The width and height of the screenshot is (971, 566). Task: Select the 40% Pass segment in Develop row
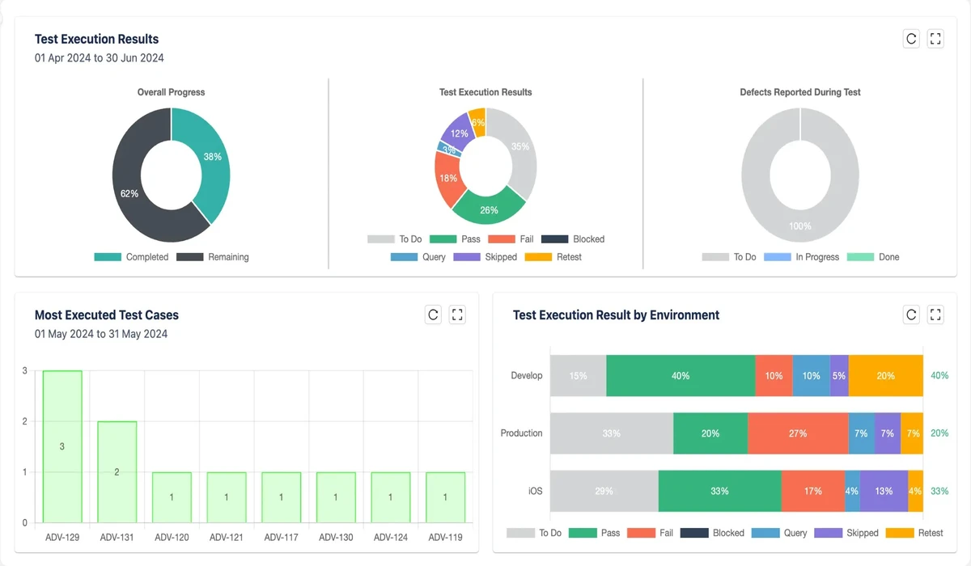[680, 376]
